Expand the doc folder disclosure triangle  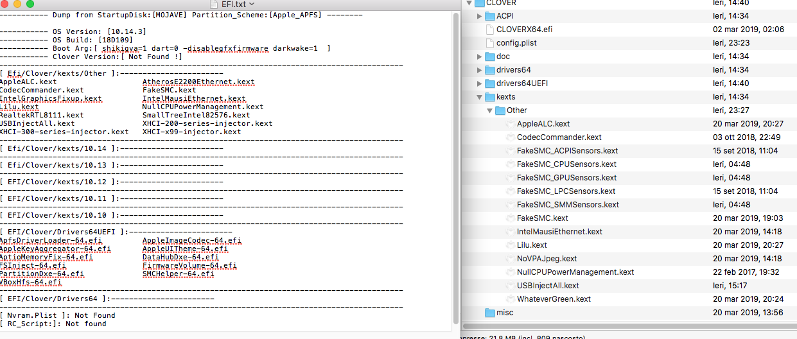click(x=479, y=56)
